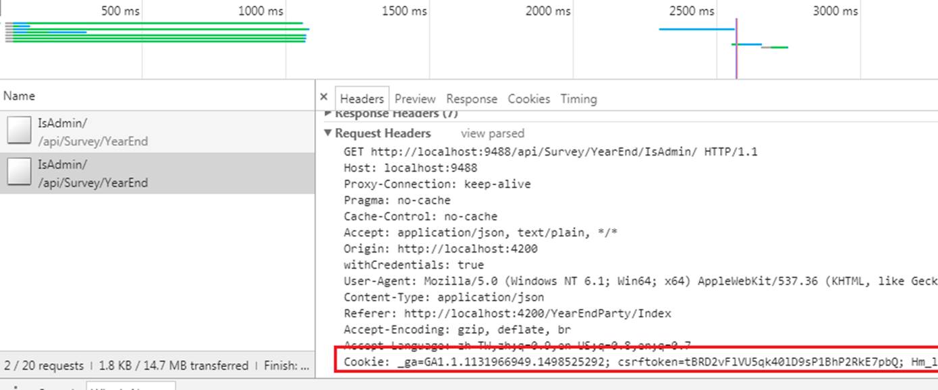The height and width of the screenshot is (390, 938).
Task: View the Cookies tab
Action: coord(528,98)
